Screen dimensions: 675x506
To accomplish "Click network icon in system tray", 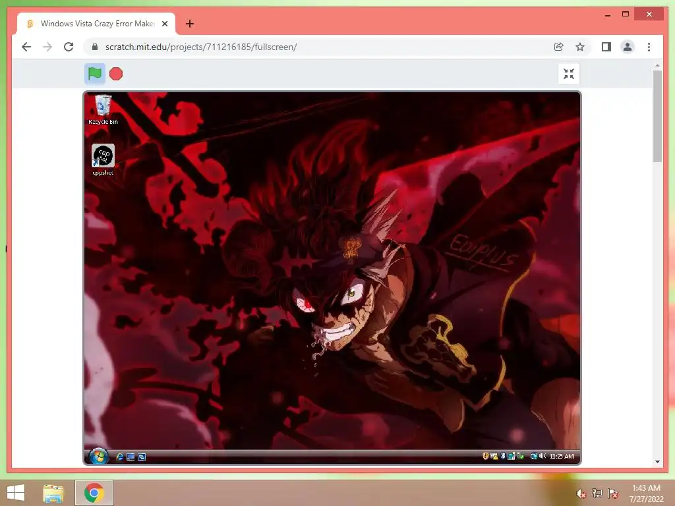I will pyautogui.click(x=597, y=493).
